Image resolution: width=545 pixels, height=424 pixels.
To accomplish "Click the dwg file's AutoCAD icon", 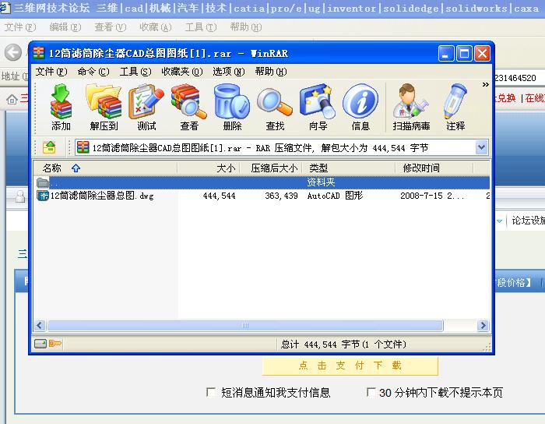I will 43,196.
